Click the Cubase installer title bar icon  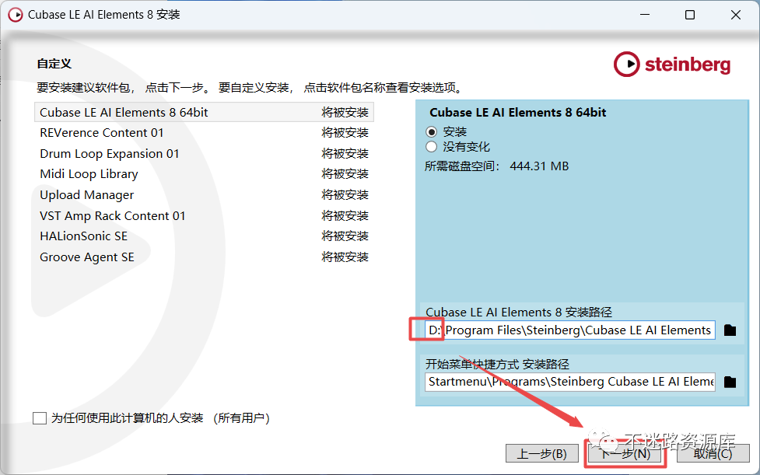tap(16, 15)
